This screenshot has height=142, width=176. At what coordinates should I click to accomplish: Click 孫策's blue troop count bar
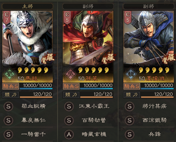click(97, 89)
